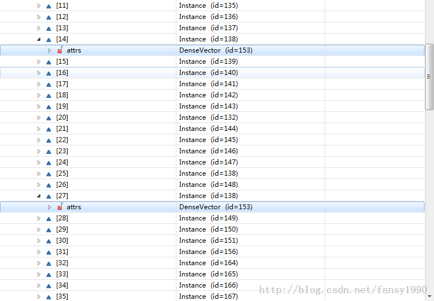
Task: Click the blue triangle icon beside [25]
Action: point(49,174)
